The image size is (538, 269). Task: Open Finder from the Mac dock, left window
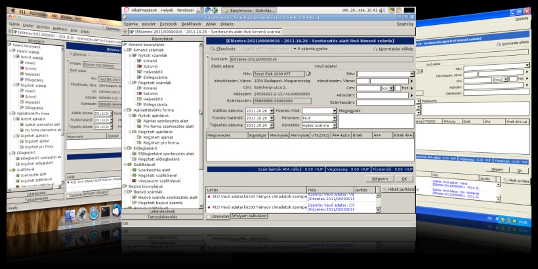point(70,216)
